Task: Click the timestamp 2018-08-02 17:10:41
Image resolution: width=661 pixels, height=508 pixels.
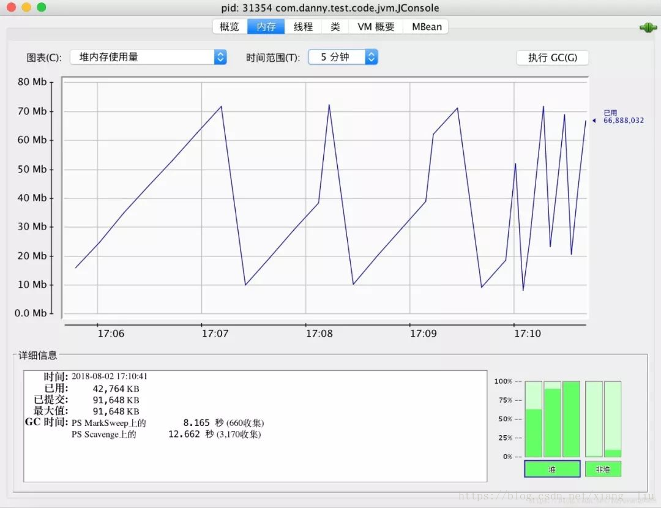Action: (109, 376)
